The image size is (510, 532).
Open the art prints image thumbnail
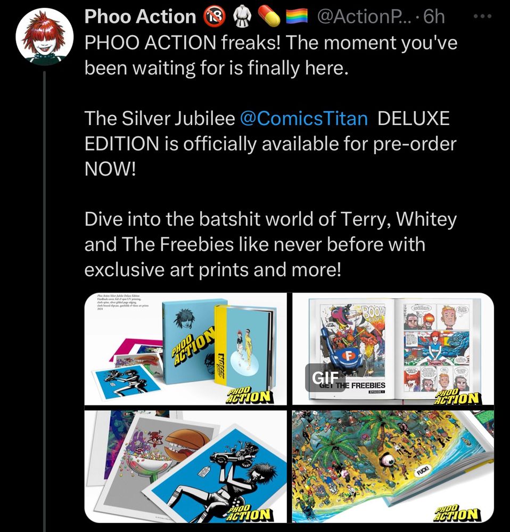pyautogui.click(x=186, y=467)
